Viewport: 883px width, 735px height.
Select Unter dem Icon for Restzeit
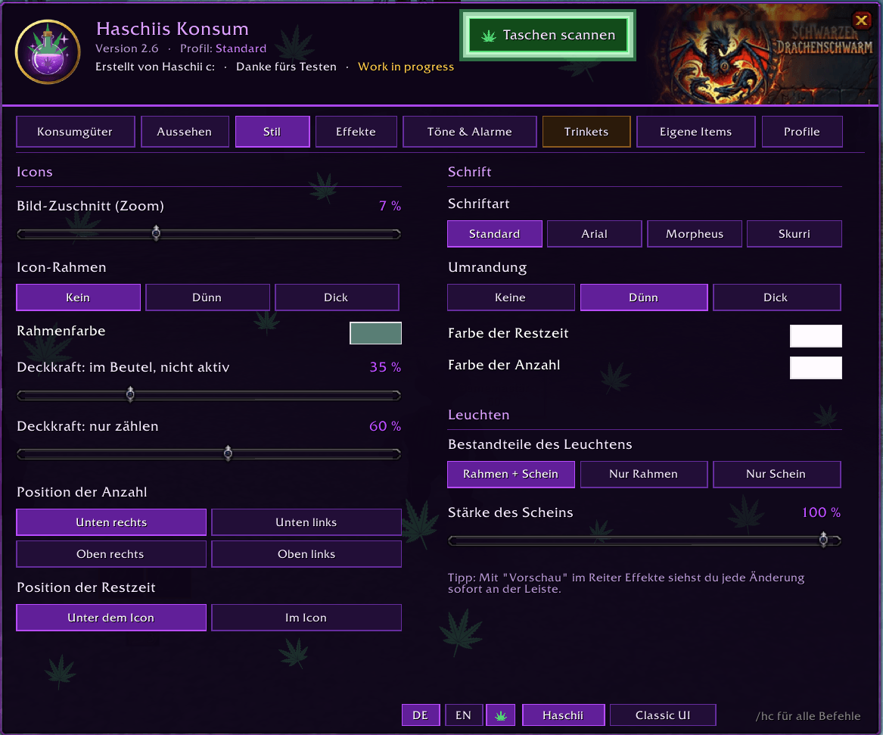pyautogui.click(x=111, y=618)
